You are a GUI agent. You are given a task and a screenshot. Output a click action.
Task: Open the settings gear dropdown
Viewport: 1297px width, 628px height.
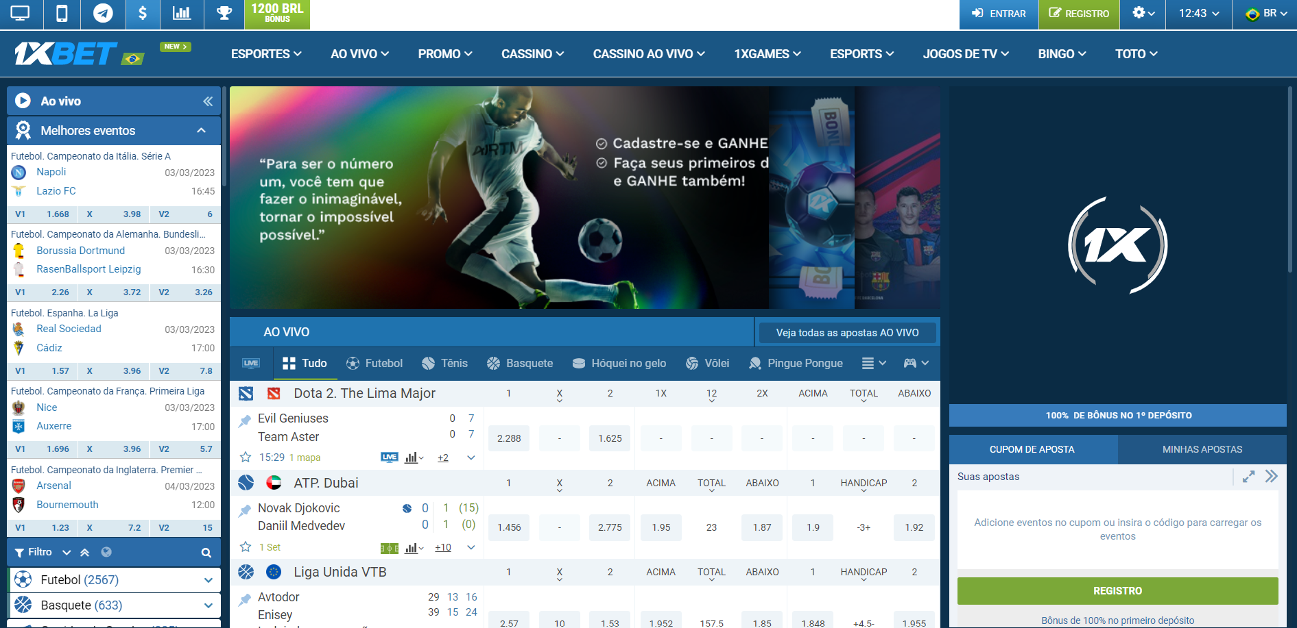(1143, 14)
